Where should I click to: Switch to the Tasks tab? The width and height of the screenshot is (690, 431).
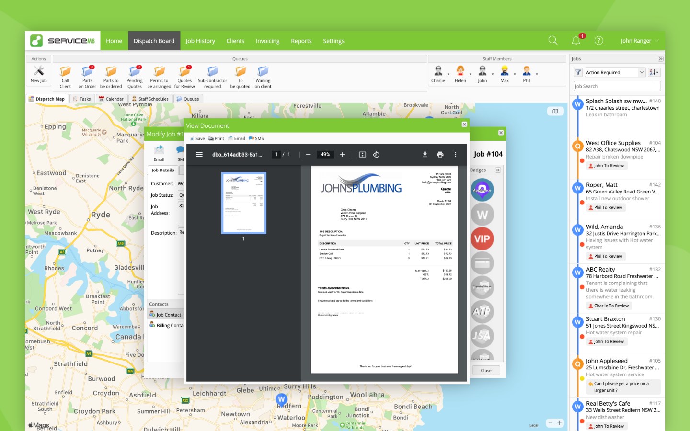(82, 99)
